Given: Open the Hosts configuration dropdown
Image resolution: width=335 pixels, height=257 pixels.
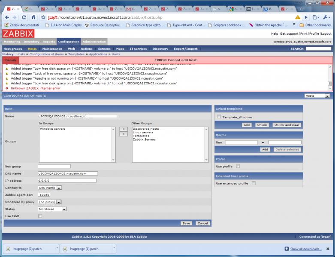Looking at the screenshot, I should [x=317, y=96].
